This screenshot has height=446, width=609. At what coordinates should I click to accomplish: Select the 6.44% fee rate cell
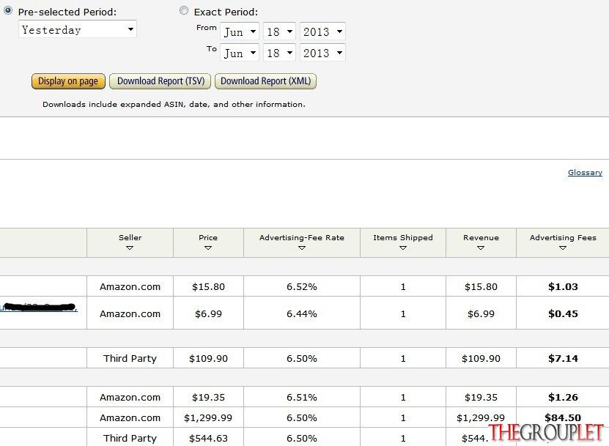[302, 313]
